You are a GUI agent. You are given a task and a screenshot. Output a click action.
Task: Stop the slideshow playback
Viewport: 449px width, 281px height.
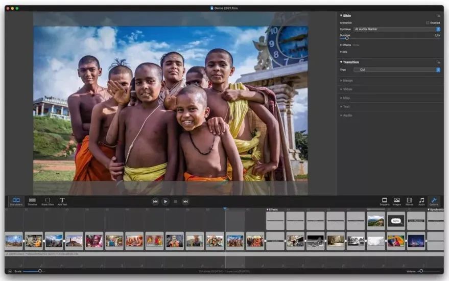pyautogui.click(x=175, y=202)
